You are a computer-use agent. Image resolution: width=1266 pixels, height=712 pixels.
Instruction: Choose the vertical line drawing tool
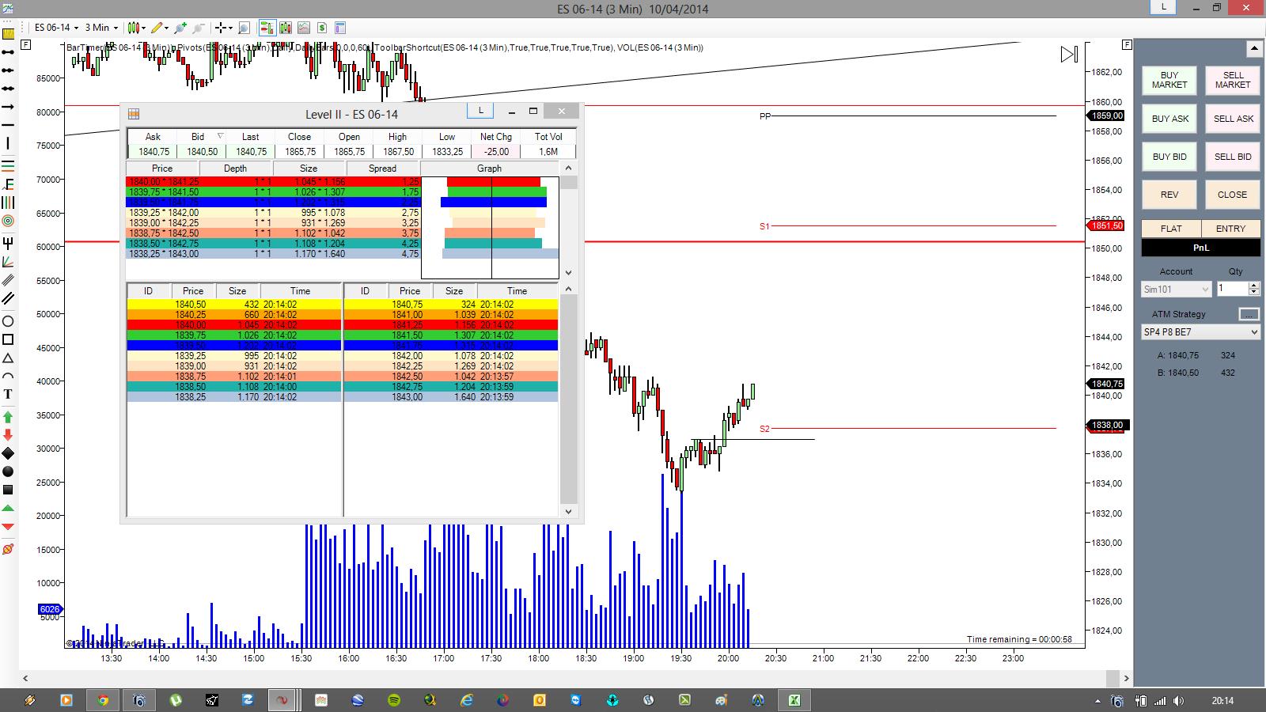(8, 143)
